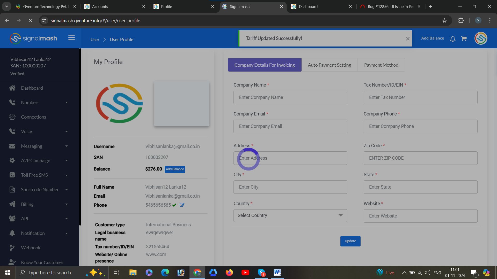Image resolution: width=497 pixels, height=279 pixels.
Task: Open Connections in the sidebar
Action: point(33,117)
